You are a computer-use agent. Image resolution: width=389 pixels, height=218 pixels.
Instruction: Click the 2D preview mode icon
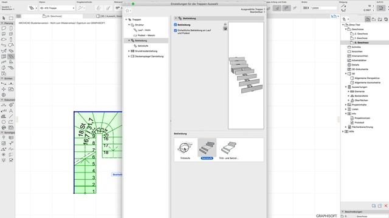[225, 24]
